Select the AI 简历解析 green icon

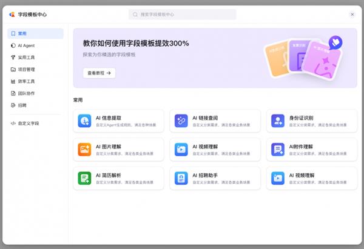(84, 178)
